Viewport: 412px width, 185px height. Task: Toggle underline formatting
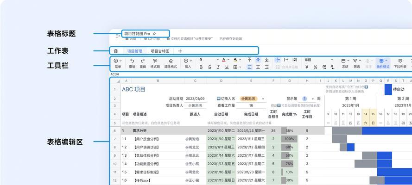[227, 67]
